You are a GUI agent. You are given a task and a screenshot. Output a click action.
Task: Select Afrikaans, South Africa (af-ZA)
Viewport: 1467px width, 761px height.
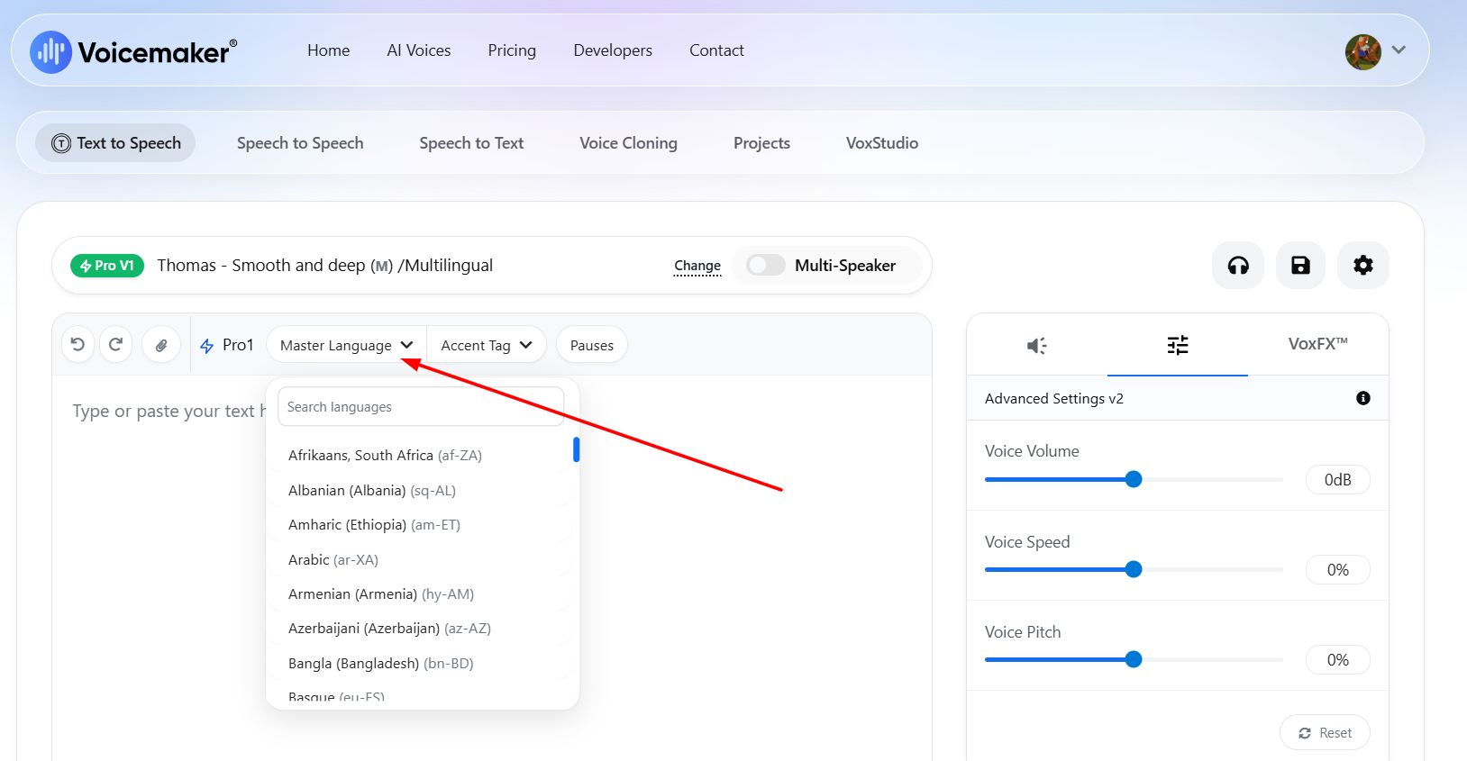386,456
